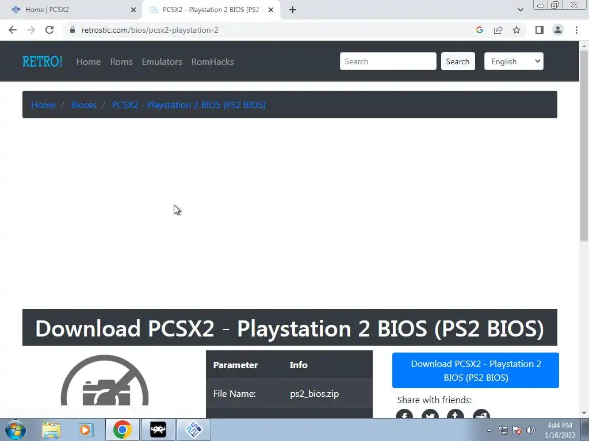Reload the current page
The height and width of the screenshot is (441, 589).
point(49,30)
